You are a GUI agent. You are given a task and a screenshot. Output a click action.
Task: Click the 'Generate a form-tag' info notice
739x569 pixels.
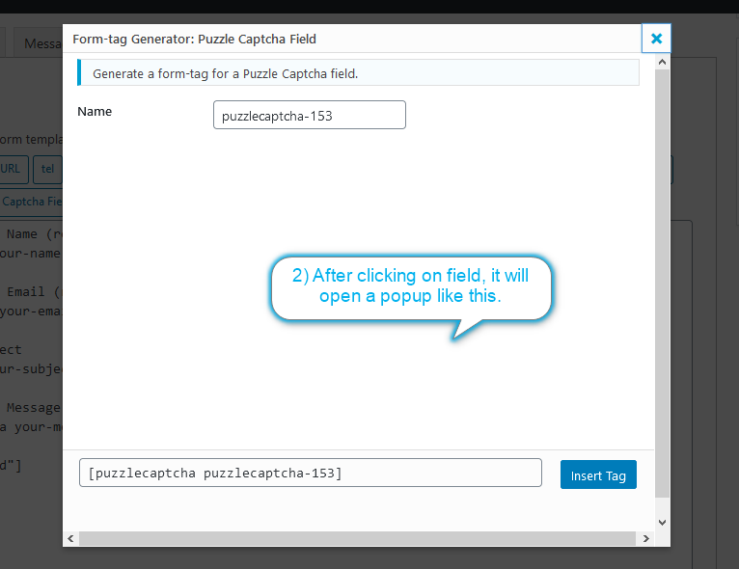coord(357,73)
